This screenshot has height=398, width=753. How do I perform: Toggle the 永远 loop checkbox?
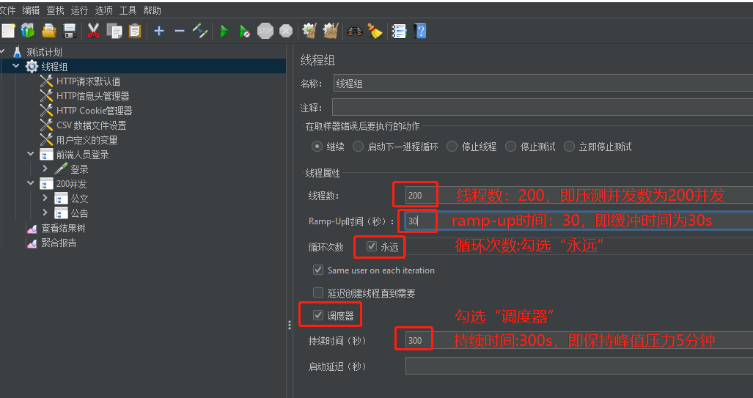coord(372,246)
